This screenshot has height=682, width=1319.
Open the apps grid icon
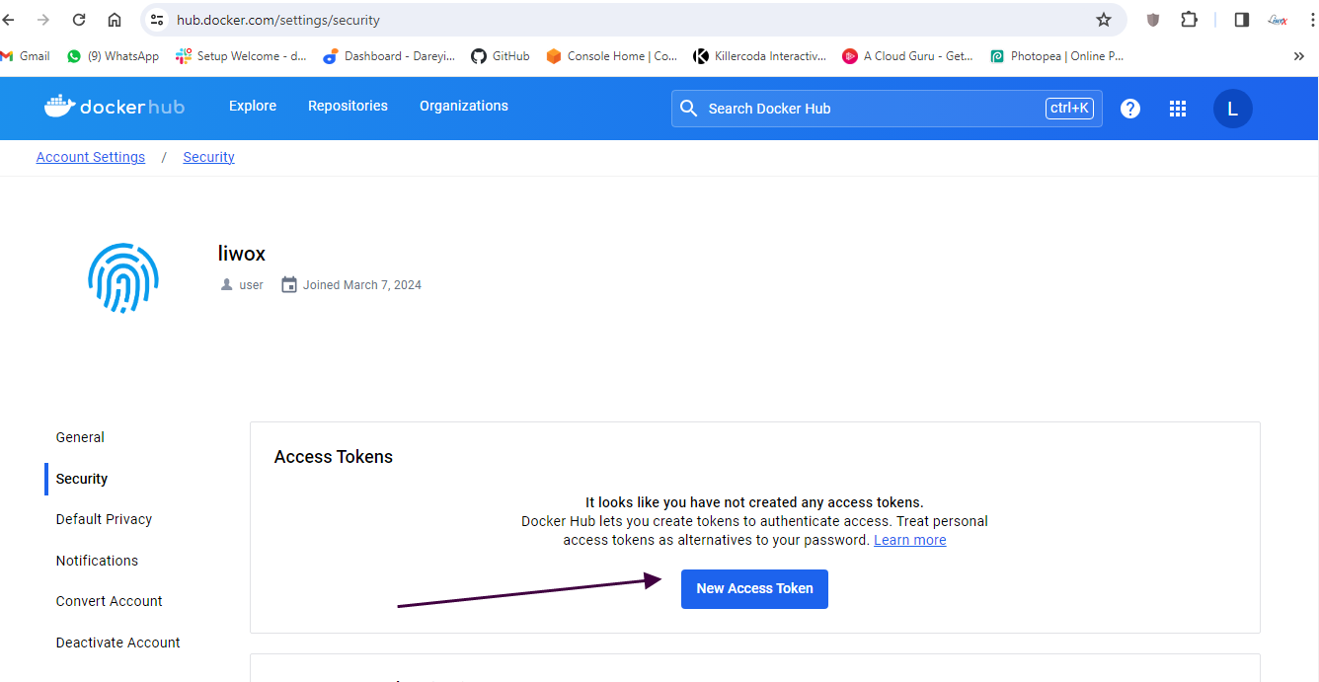point(1178,109)
